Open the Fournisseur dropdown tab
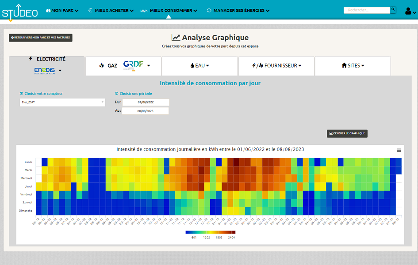 click(276, 66)
